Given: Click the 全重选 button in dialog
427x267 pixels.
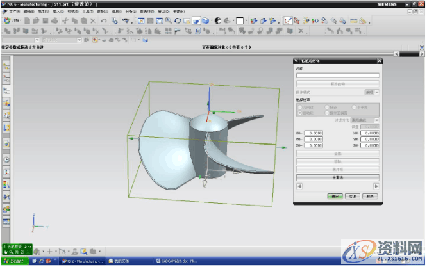Looking at the screenshot, I should [338, 177].
